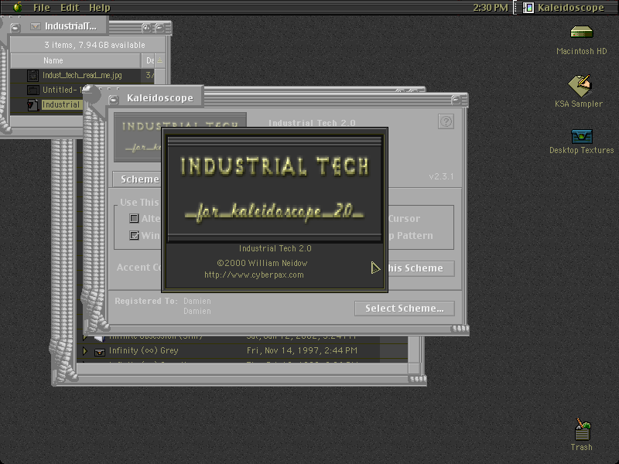Toggle the Alte... checkbox in Kaleidoscope

tap(134, 218)
